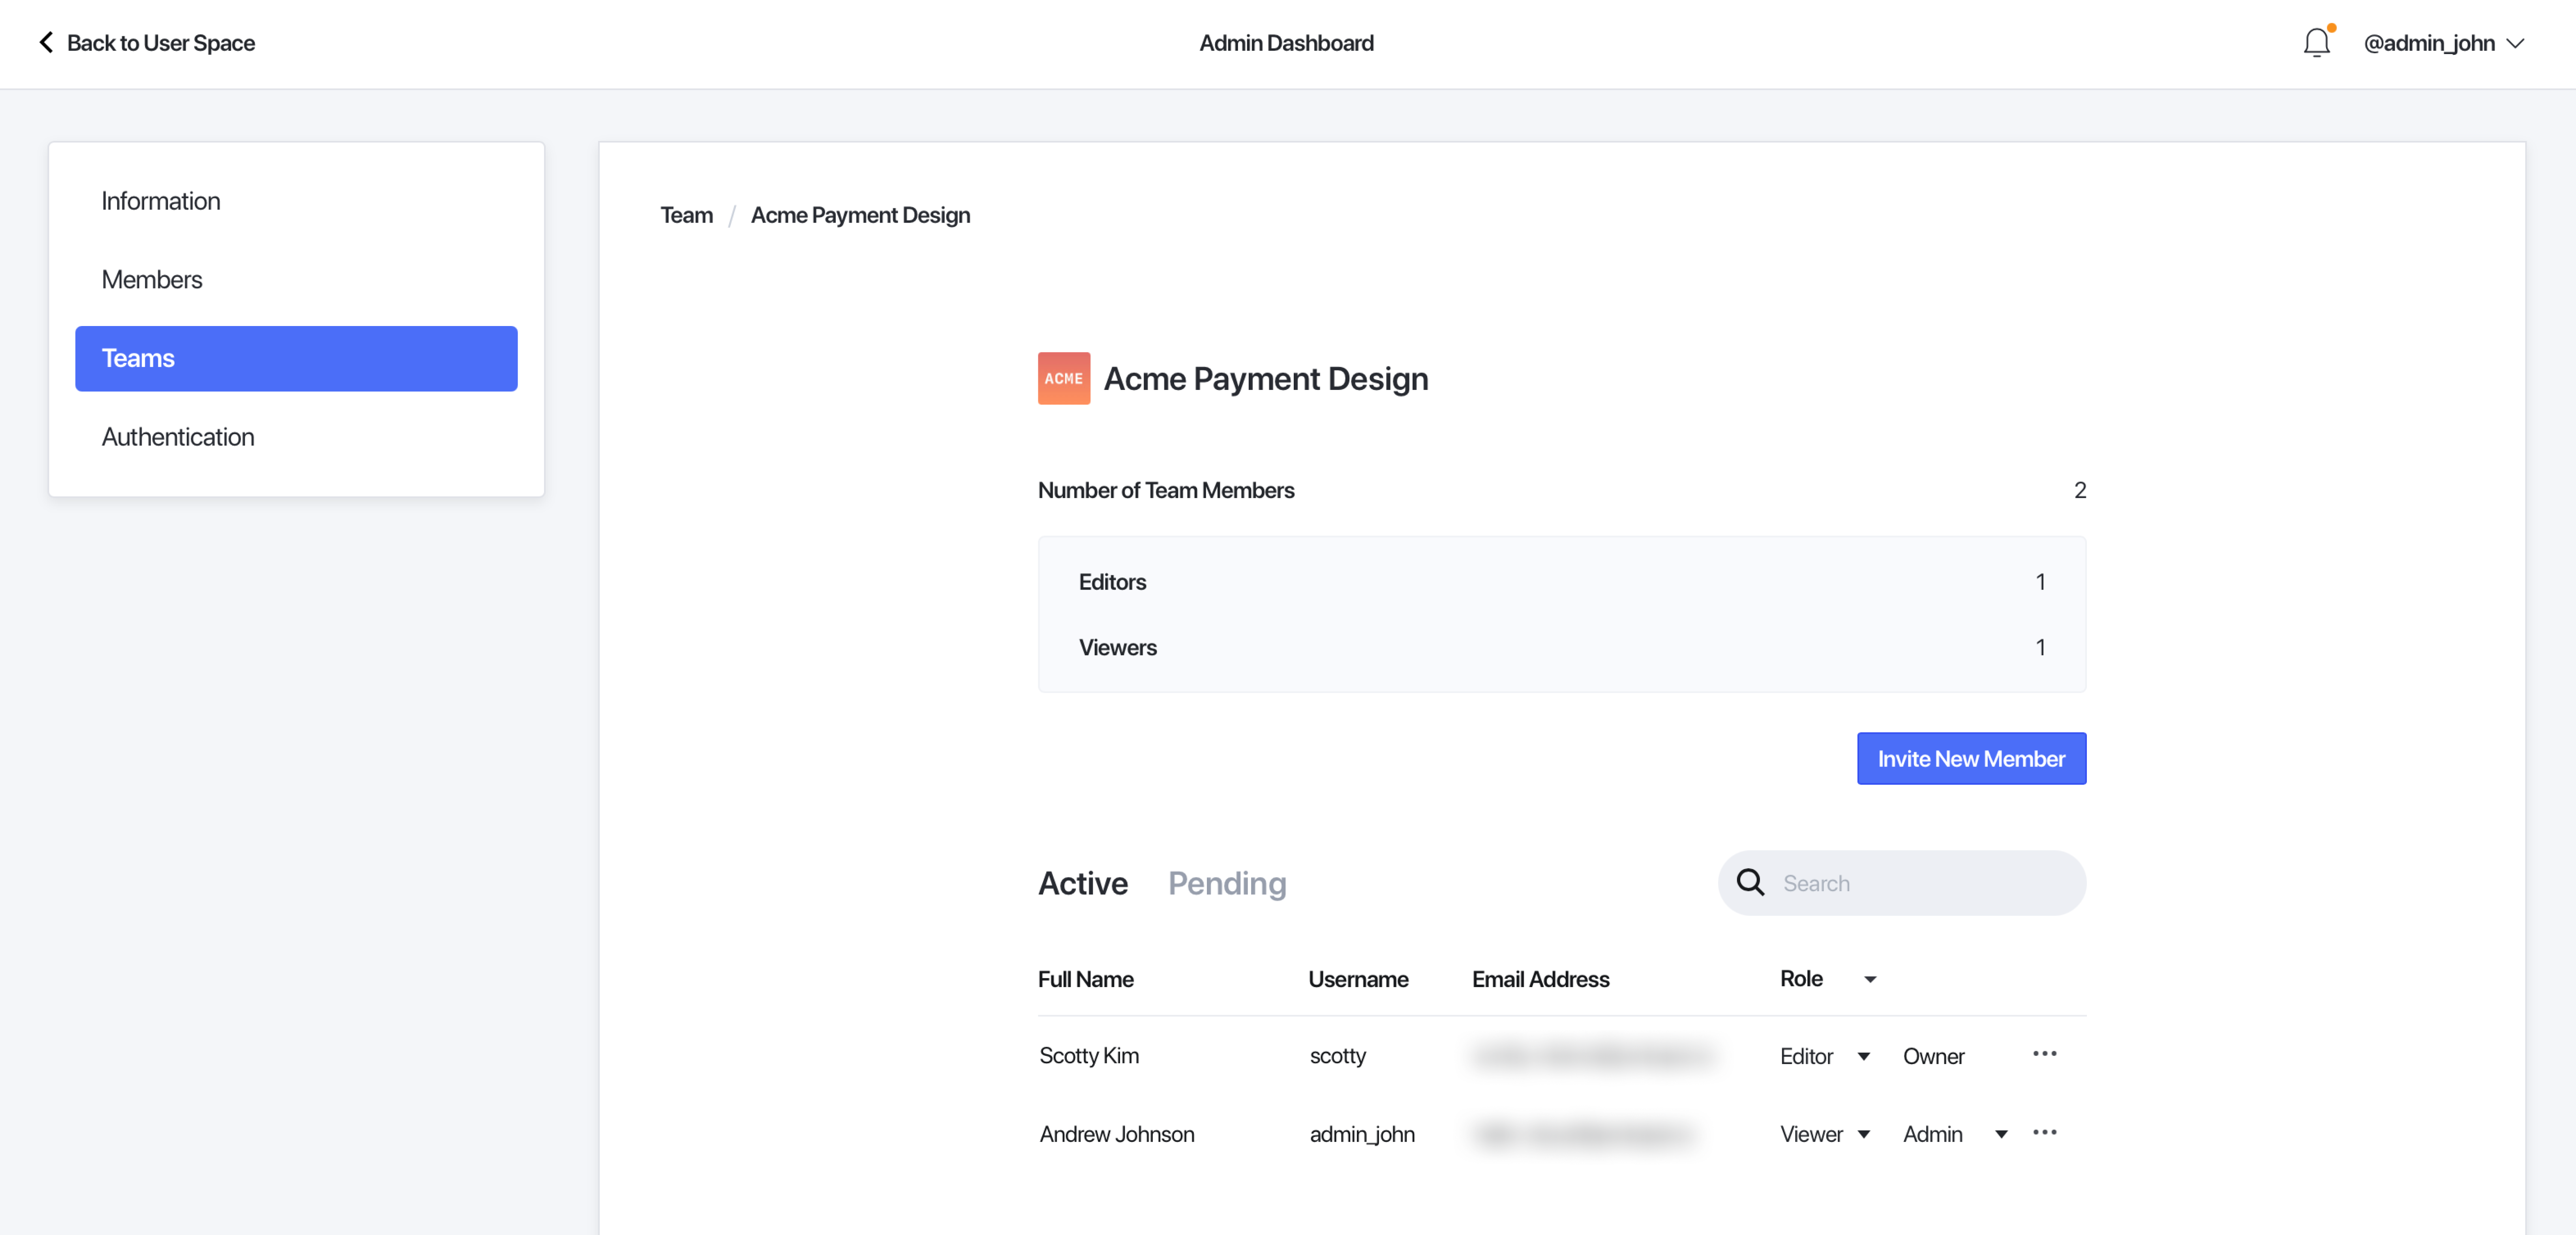Click the search magnifier icon
The height and width of the screenshot is (1235, 2576).
pyautogui.click(x=1750, y=882)
